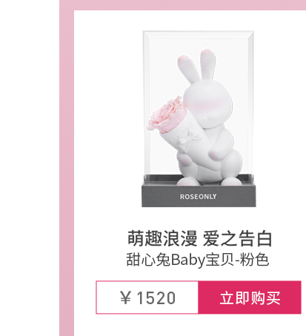Click the white rabbit's ears
306x336 pixels.
[x=197, y=66]
